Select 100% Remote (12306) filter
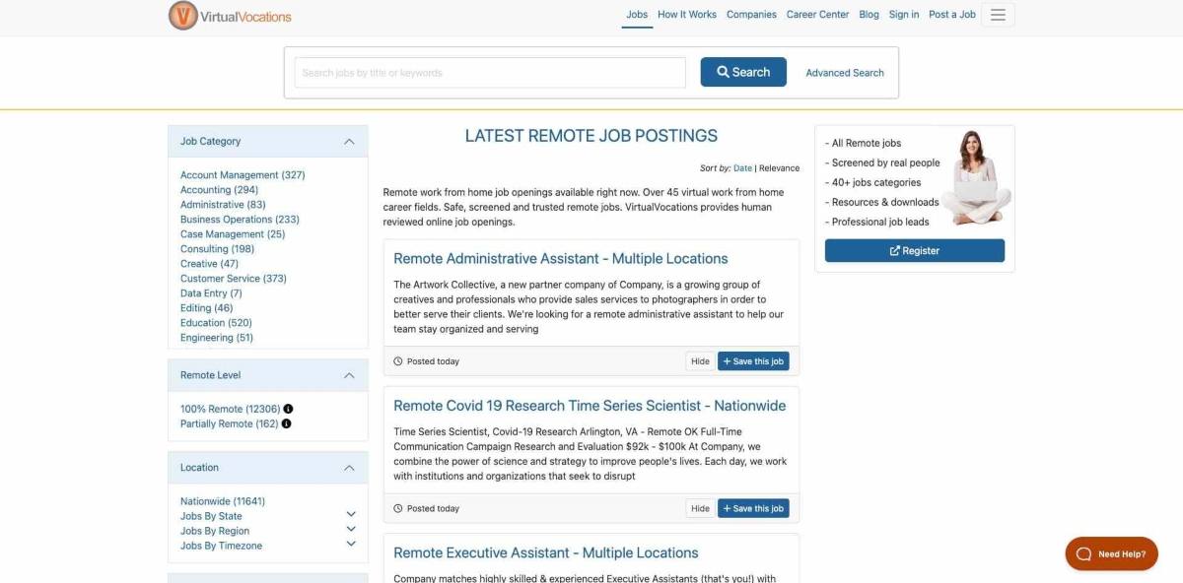 click(x=230, y=409)
